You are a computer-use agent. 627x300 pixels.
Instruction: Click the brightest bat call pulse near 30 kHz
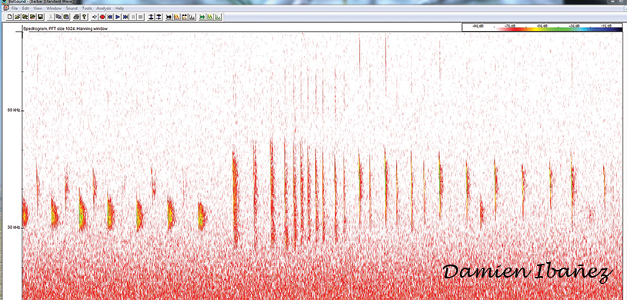click(x=82, y=216)
